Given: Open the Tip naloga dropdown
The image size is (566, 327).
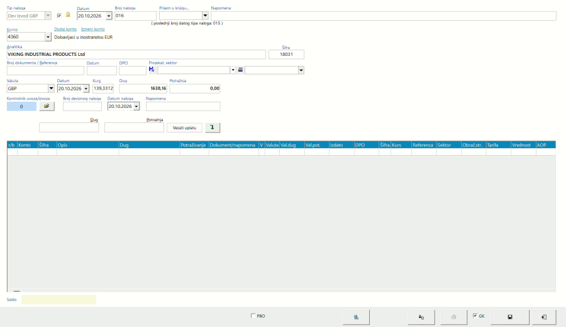Looking at the screenshot, I should [x=48, y=16].
